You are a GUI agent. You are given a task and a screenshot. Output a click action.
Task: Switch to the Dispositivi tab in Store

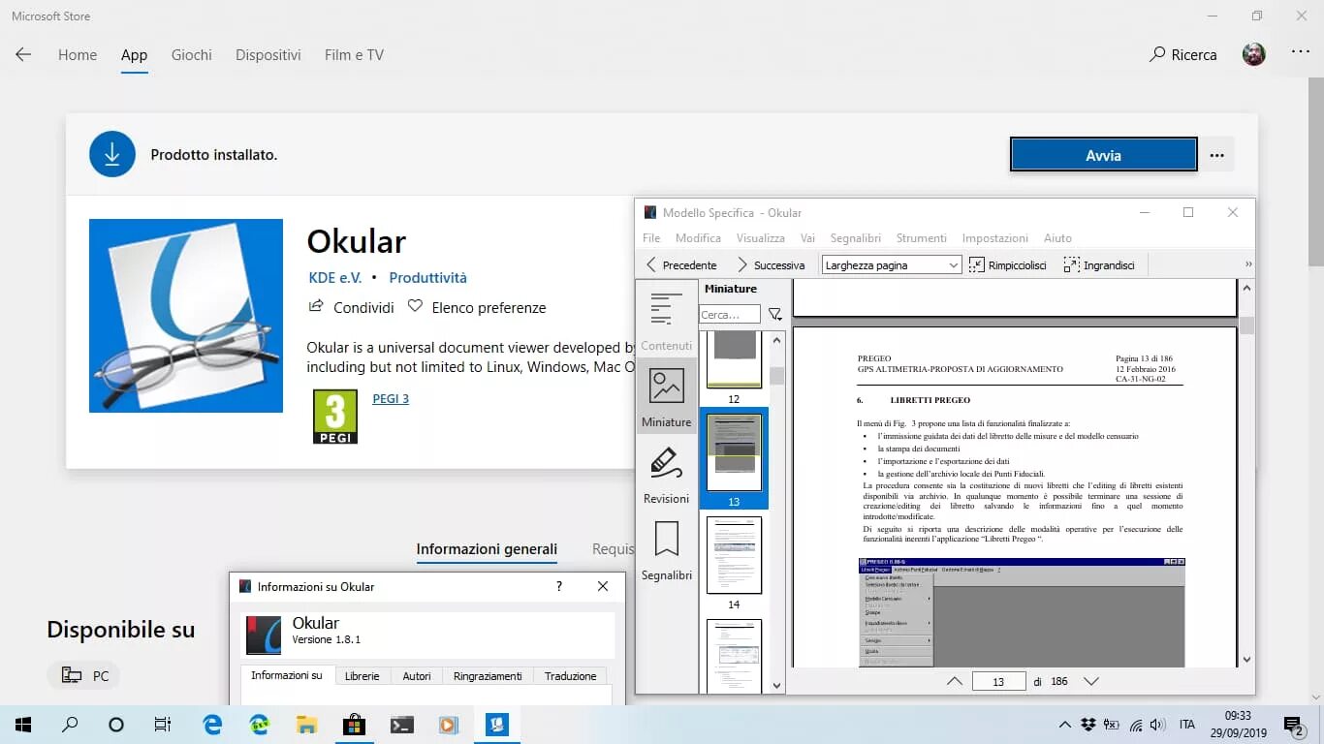tap(268, 55)
